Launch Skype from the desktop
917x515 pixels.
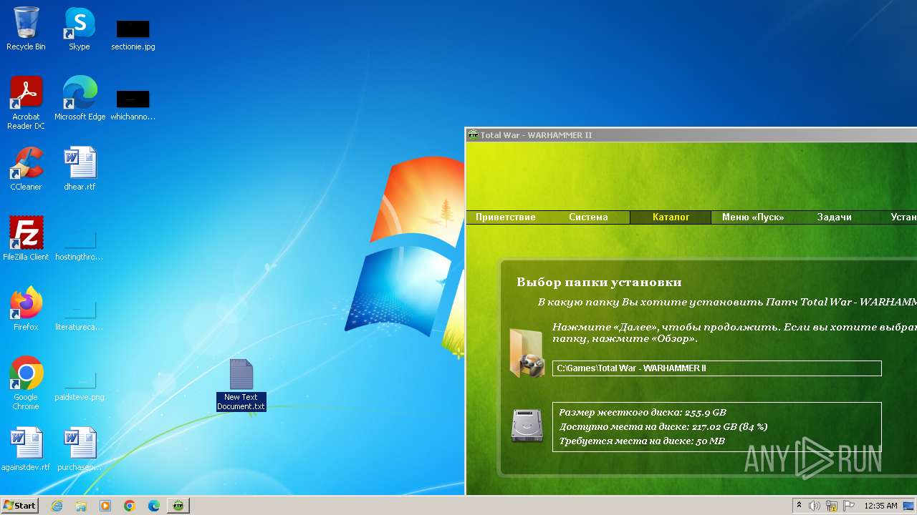[80, 29]
